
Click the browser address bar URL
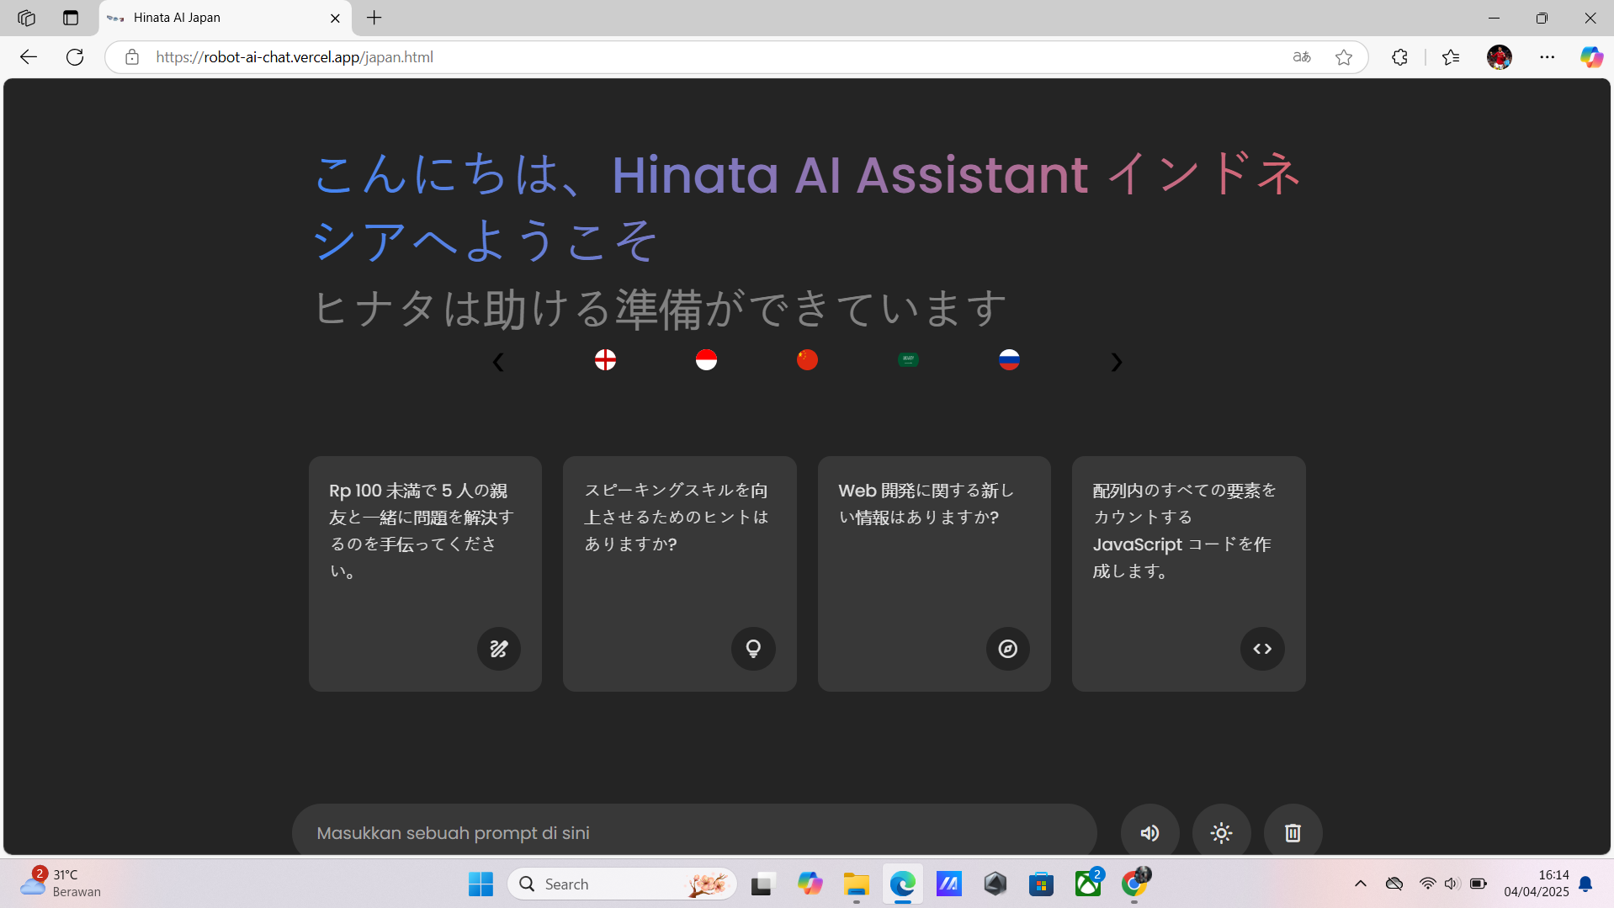pos(295,57)
